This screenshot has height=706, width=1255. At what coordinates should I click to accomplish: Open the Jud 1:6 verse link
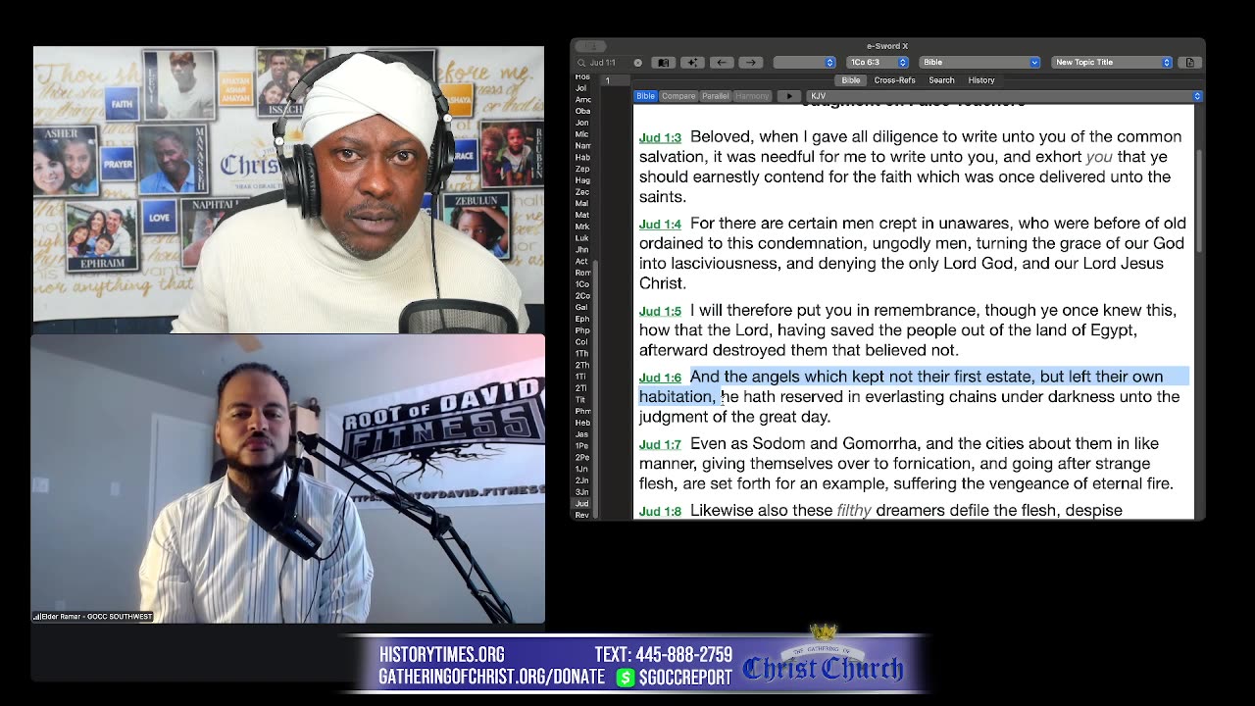[x=660, y=378]
